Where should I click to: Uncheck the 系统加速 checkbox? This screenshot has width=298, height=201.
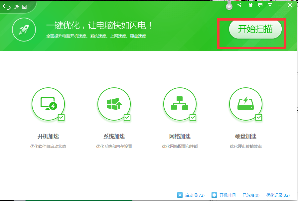(x=127, y=117)
